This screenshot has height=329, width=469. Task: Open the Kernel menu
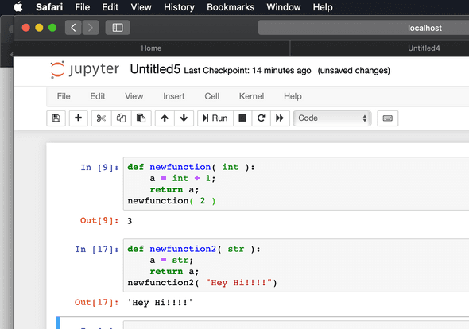(x=251, y=96)
